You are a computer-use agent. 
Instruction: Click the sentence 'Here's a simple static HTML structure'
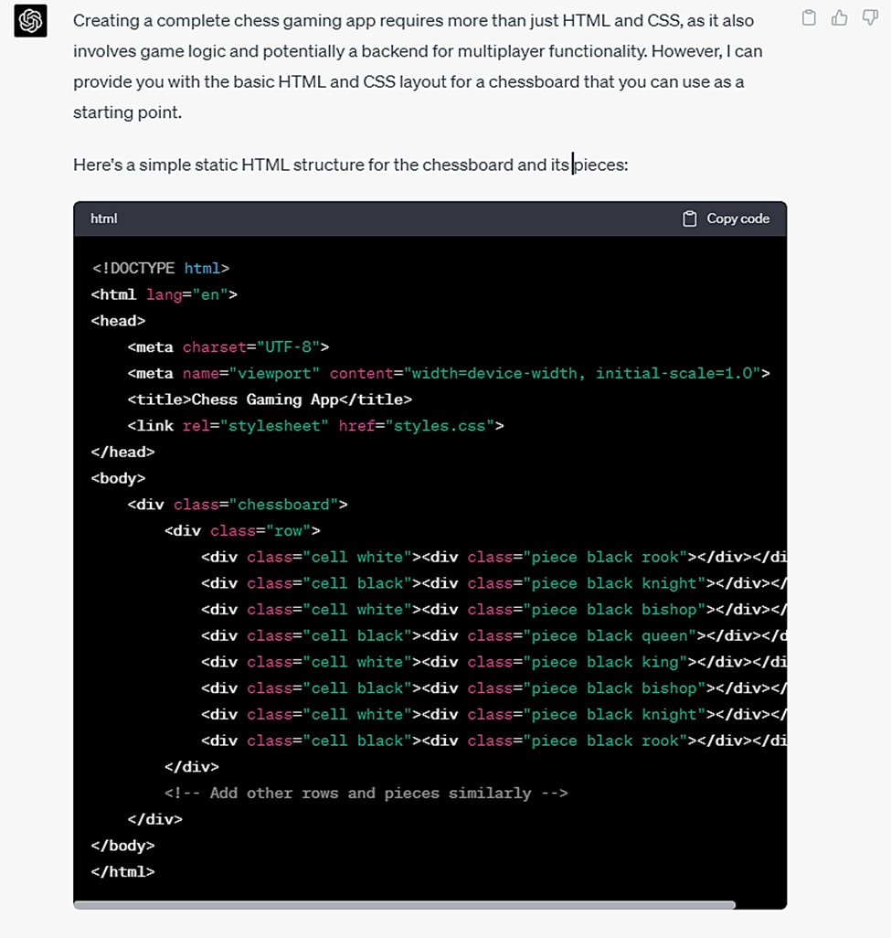[350, 165]
